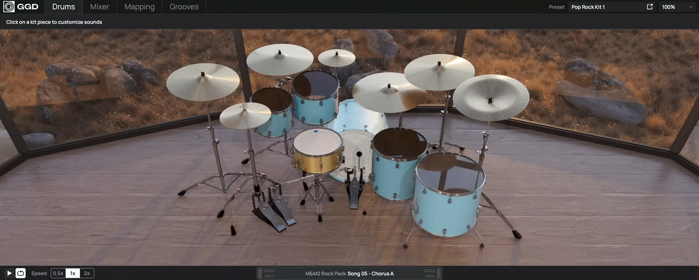Click the preset export/popout icon

pos(650,7)
